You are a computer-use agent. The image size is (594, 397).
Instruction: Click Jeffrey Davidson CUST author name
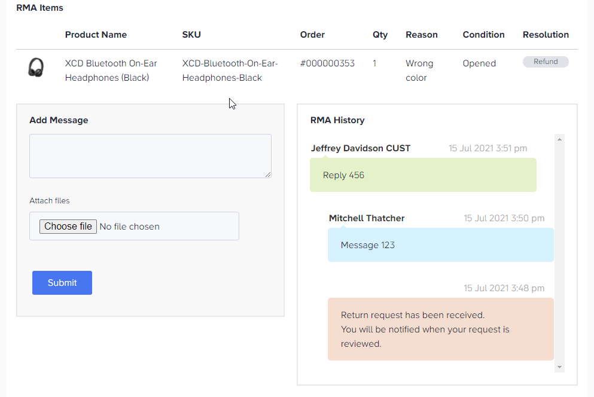tap(361, 148)
